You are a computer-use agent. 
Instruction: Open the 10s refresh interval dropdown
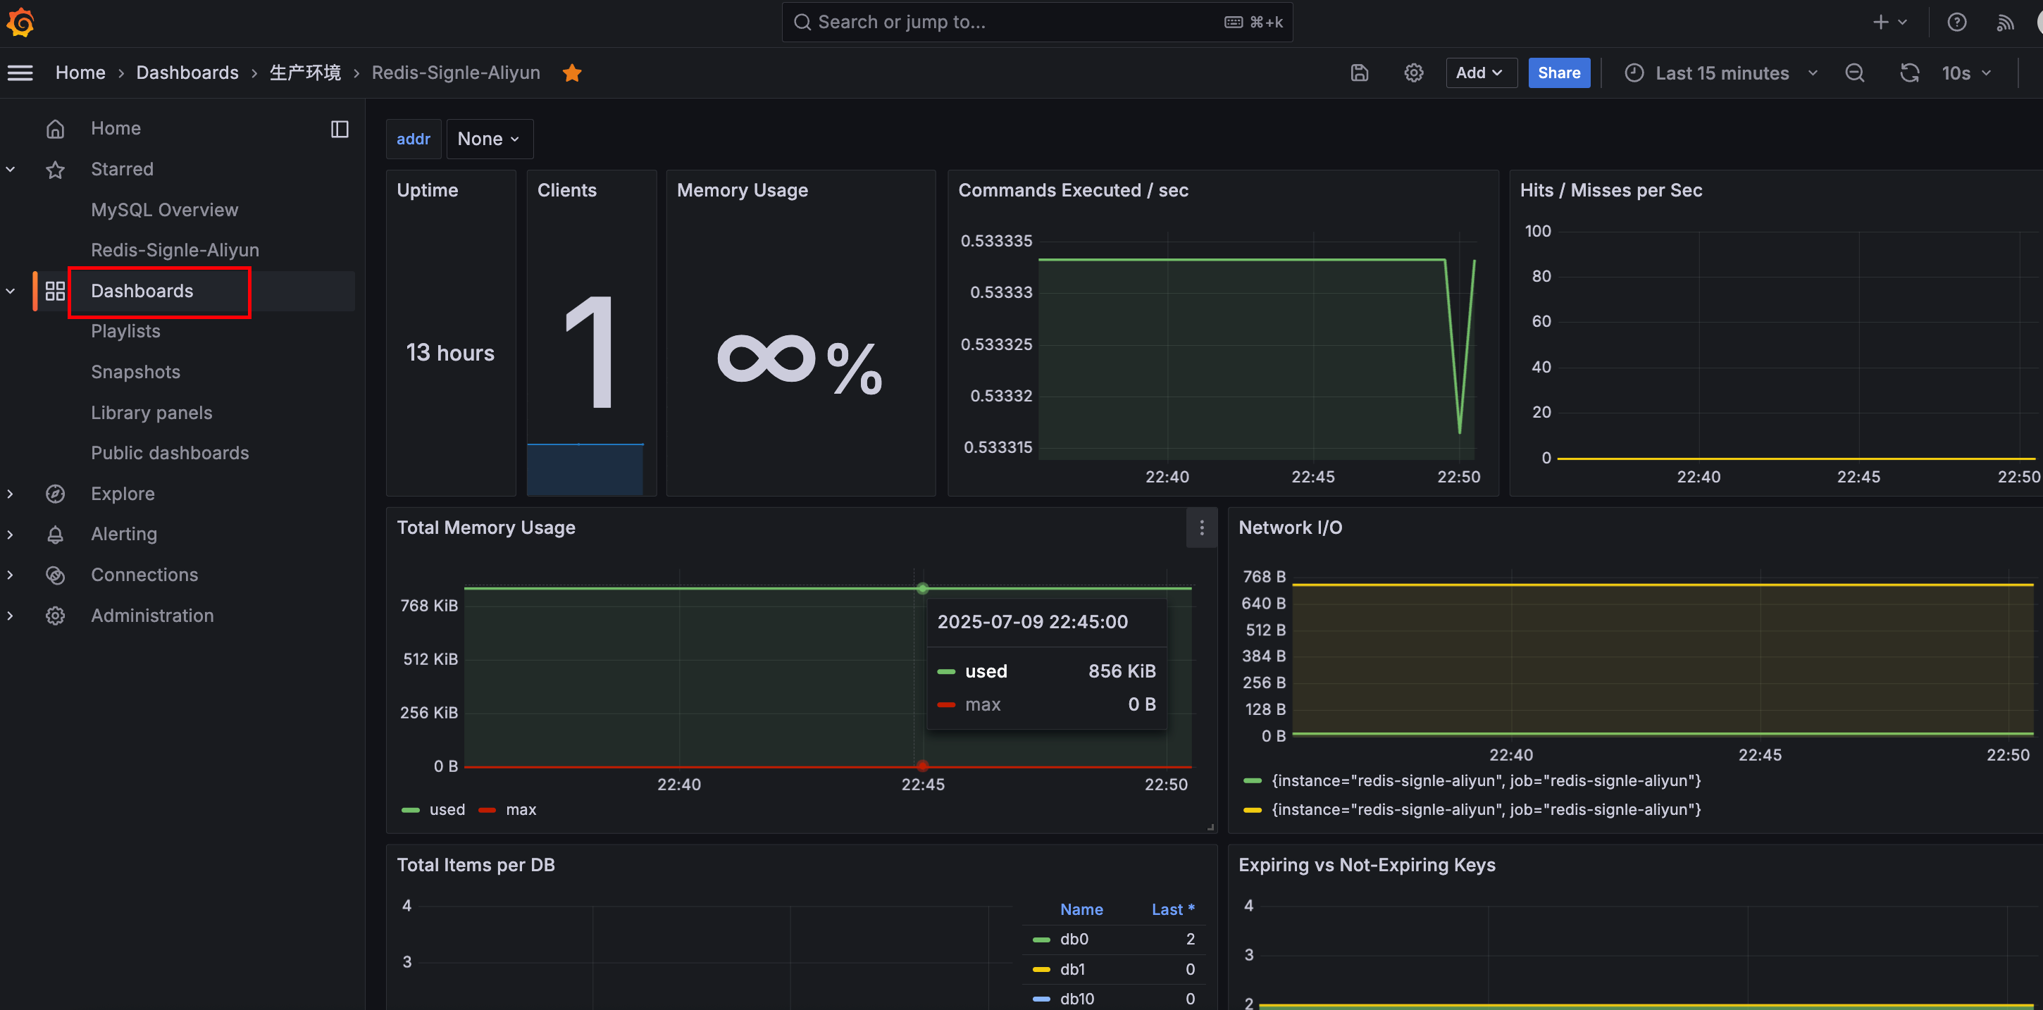click(1967, 73)
